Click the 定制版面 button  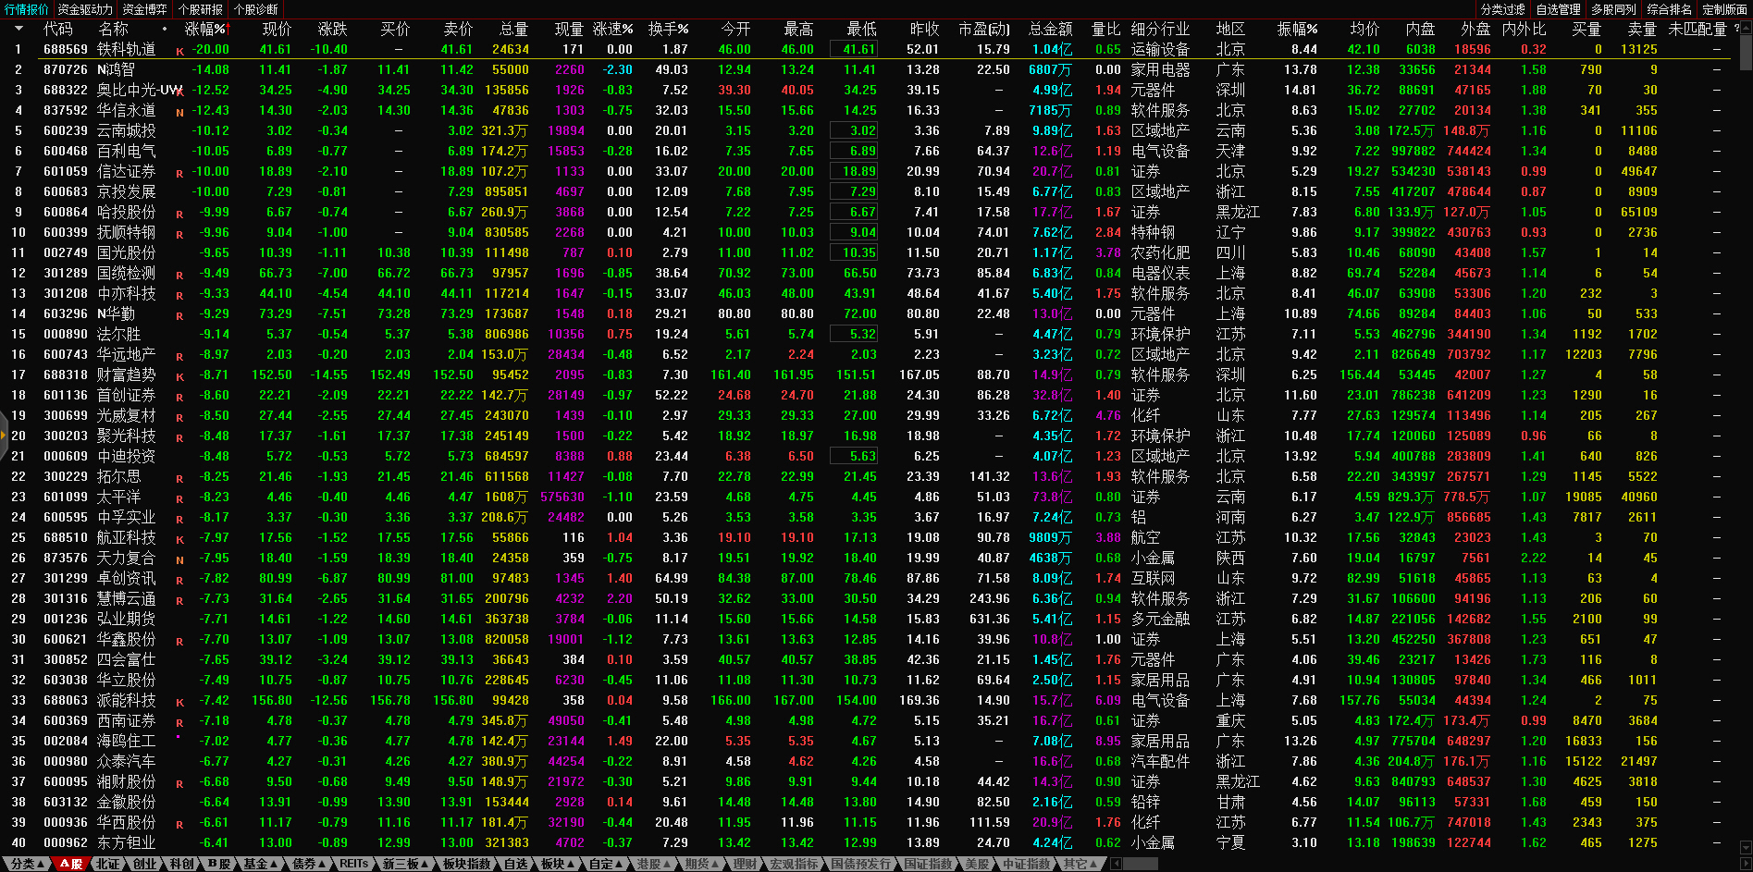1724,9
